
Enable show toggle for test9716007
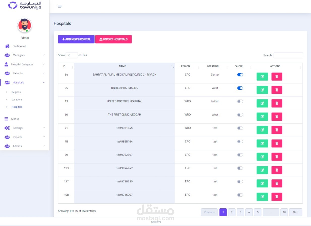pyautogui.click(x=240, y=195)
